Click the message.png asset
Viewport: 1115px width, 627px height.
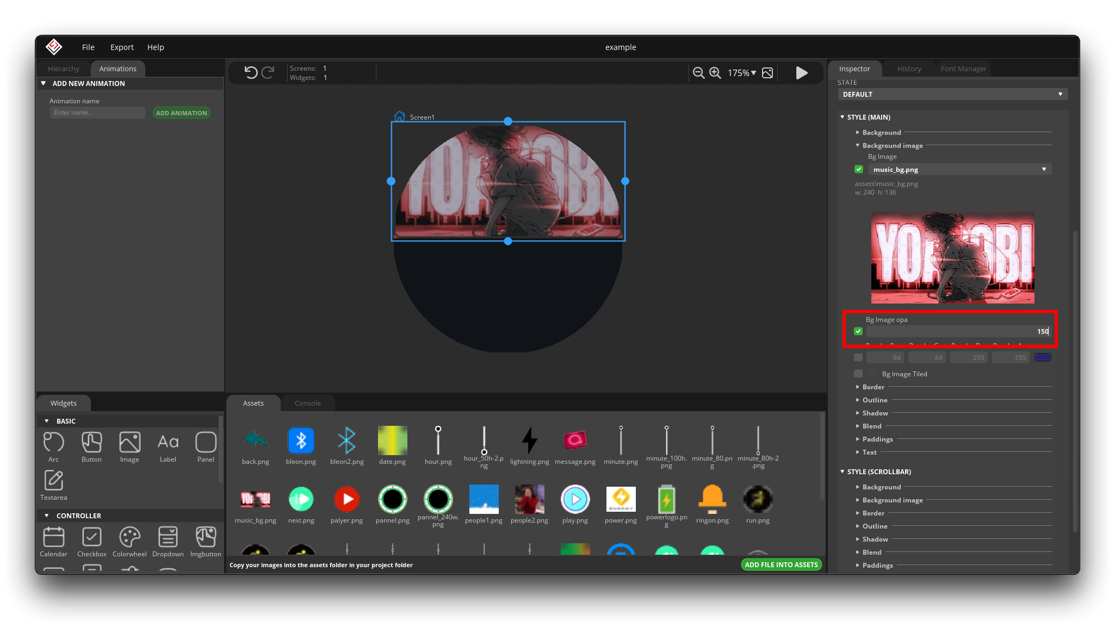(x=575, y=445)
